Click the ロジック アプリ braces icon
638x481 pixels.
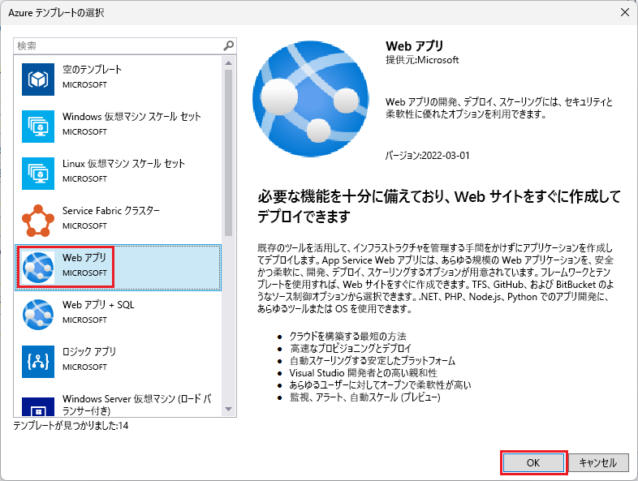pyautogui.click(x=38, y=362)
